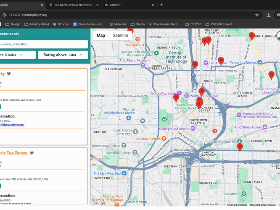Click World of Coca-Cola museum icon

pyautogui.click(x=187, y=96)
